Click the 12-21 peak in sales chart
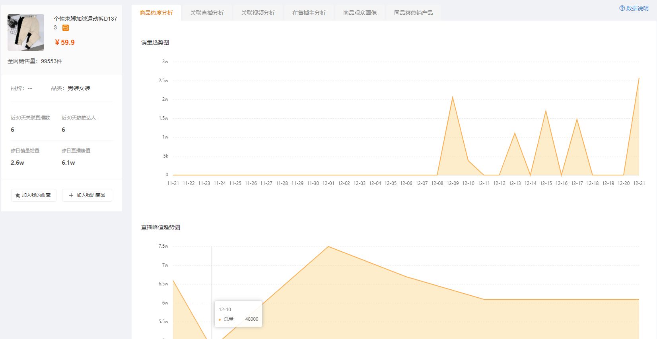Viewport: 657px width, 339px height. pyautogui.click(x=639, y=78)
